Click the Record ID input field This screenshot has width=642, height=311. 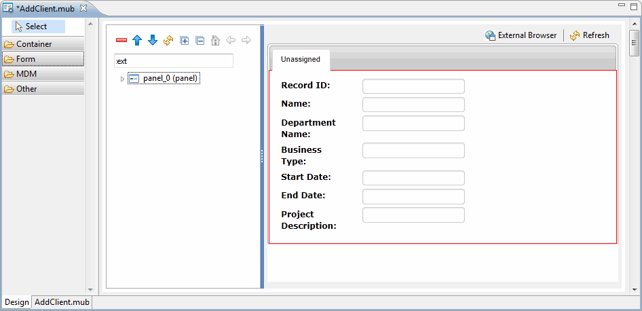point(413,86)
